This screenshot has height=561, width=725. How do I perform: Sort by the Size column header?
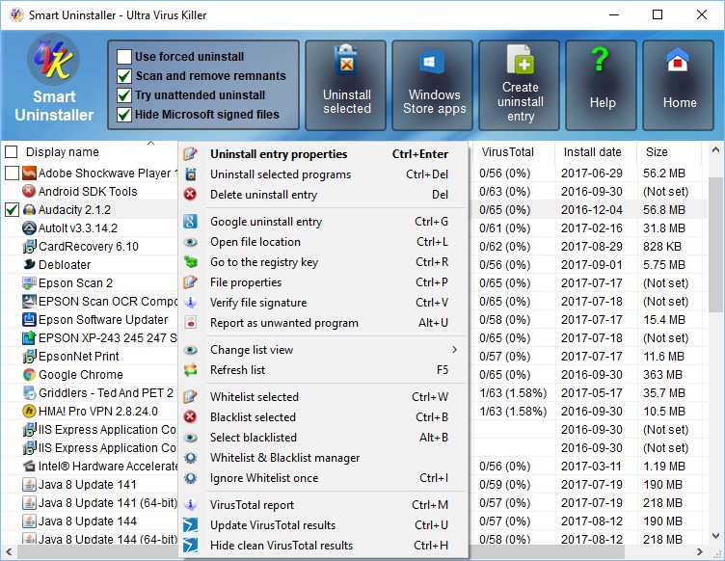(x=657, y=152)
